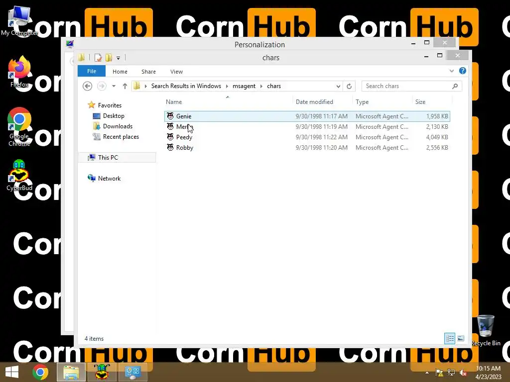Viewport: 510px width, 382px height.
Task: Open Action Center flag icon
Action: [x=439, y=373]
